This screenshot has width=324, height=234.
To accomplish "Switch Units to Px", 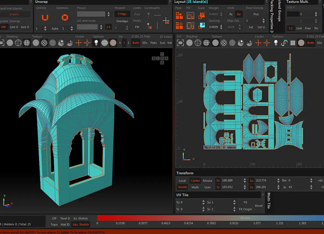I will click(231, 14).
